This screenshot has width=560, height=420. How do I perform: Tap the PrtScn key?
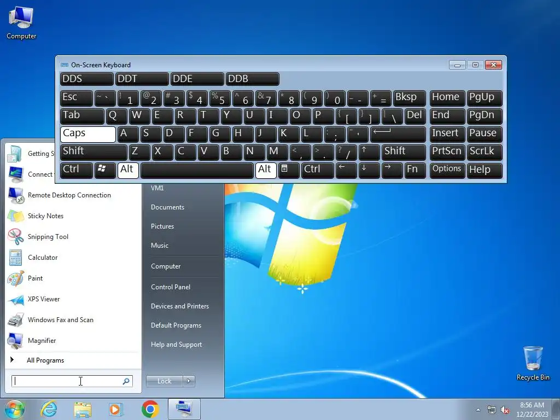[x=447, y=153]
